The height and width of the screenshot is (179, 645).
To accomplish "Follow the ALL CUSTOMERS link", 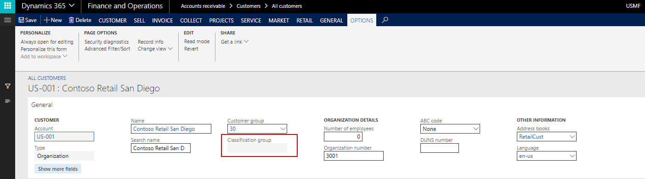I will [47, 78].
